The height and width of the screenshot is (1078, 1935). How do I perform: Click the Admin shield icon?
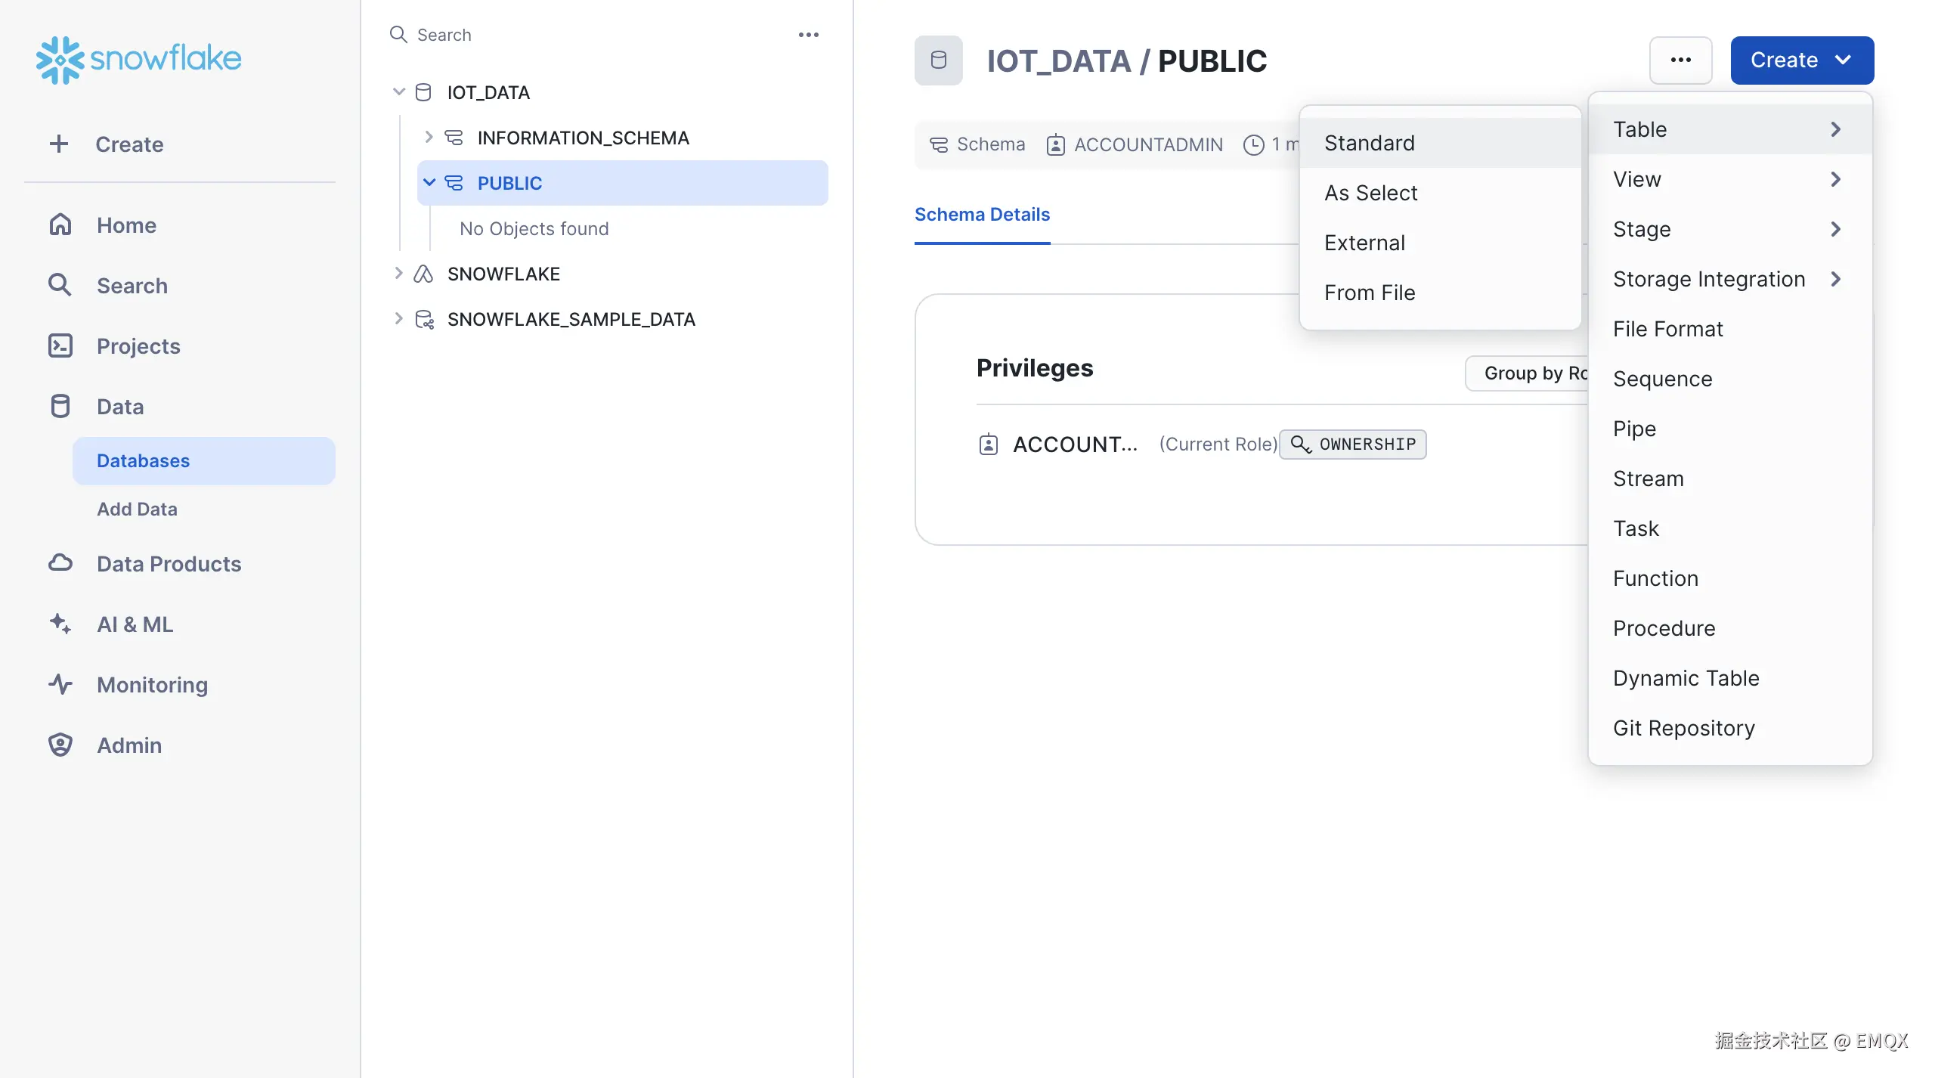click(60, 745)
